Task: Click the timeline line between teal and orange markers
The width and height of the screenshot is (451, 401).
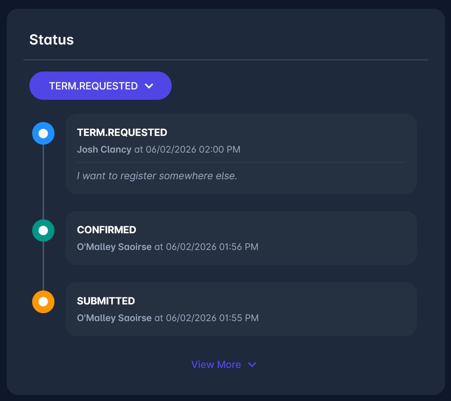Action: (x=43, y=266)
